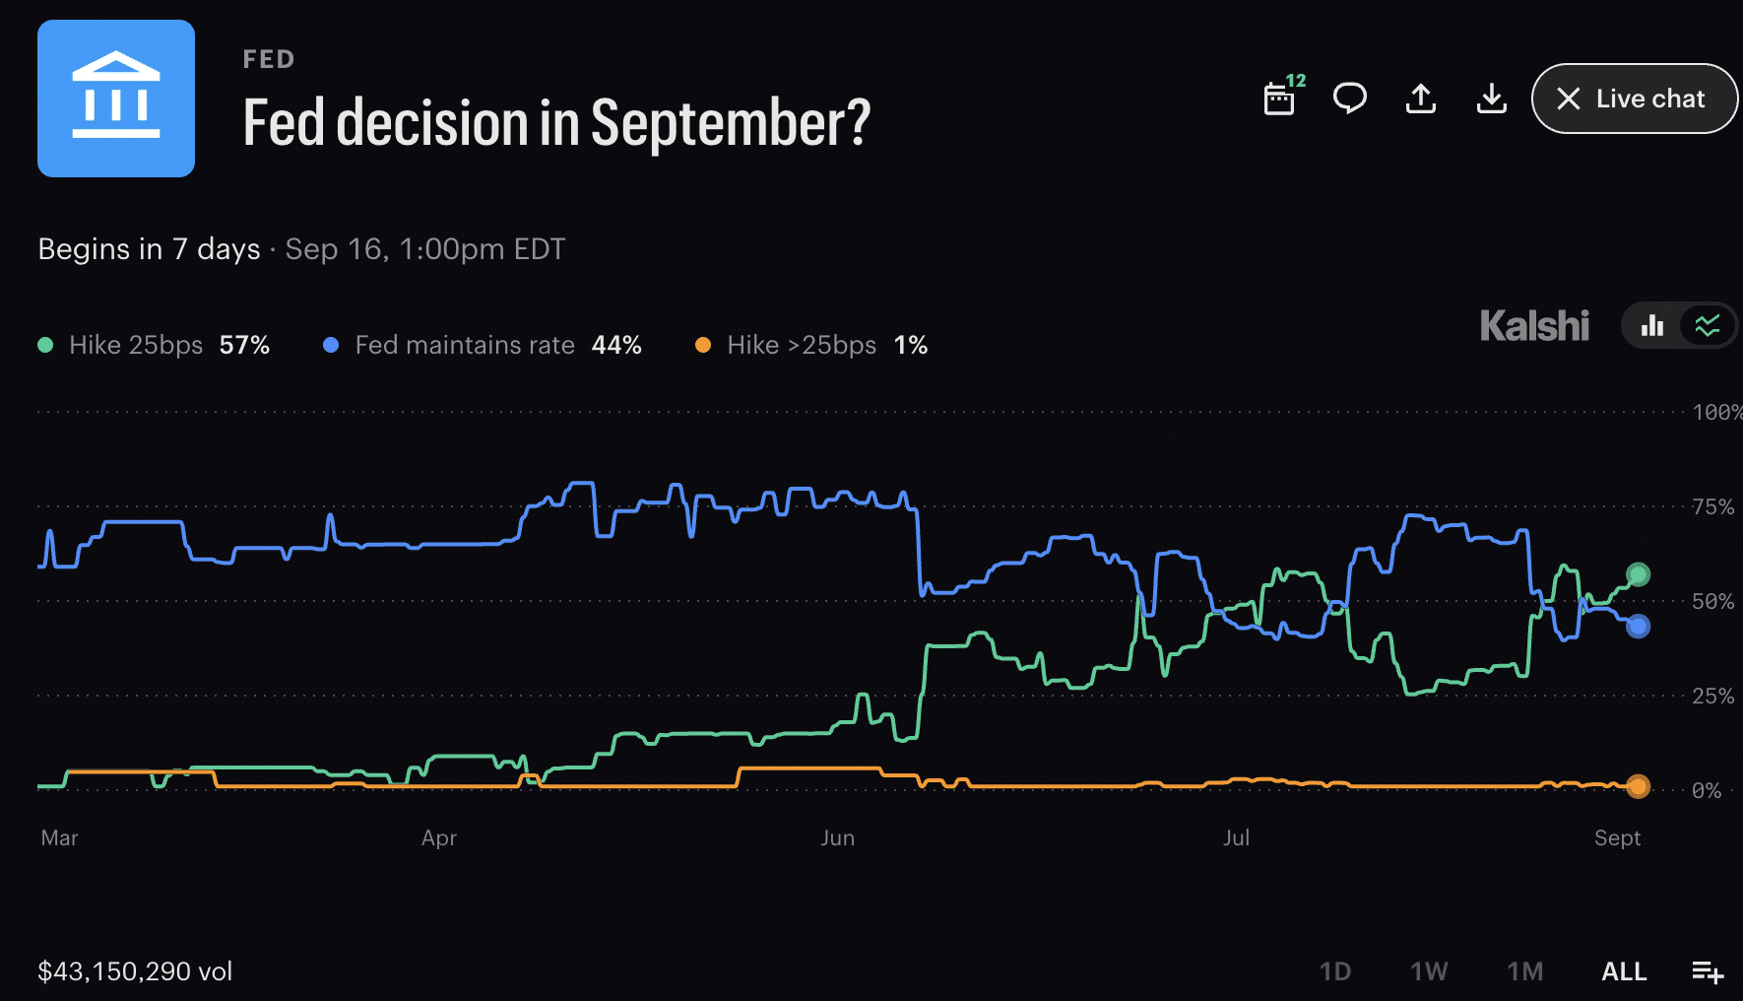Viewport: 1743px width, 1001px height.
Task: Toggle the Hike >25bps legend series
Action: (x=811, y=345)
